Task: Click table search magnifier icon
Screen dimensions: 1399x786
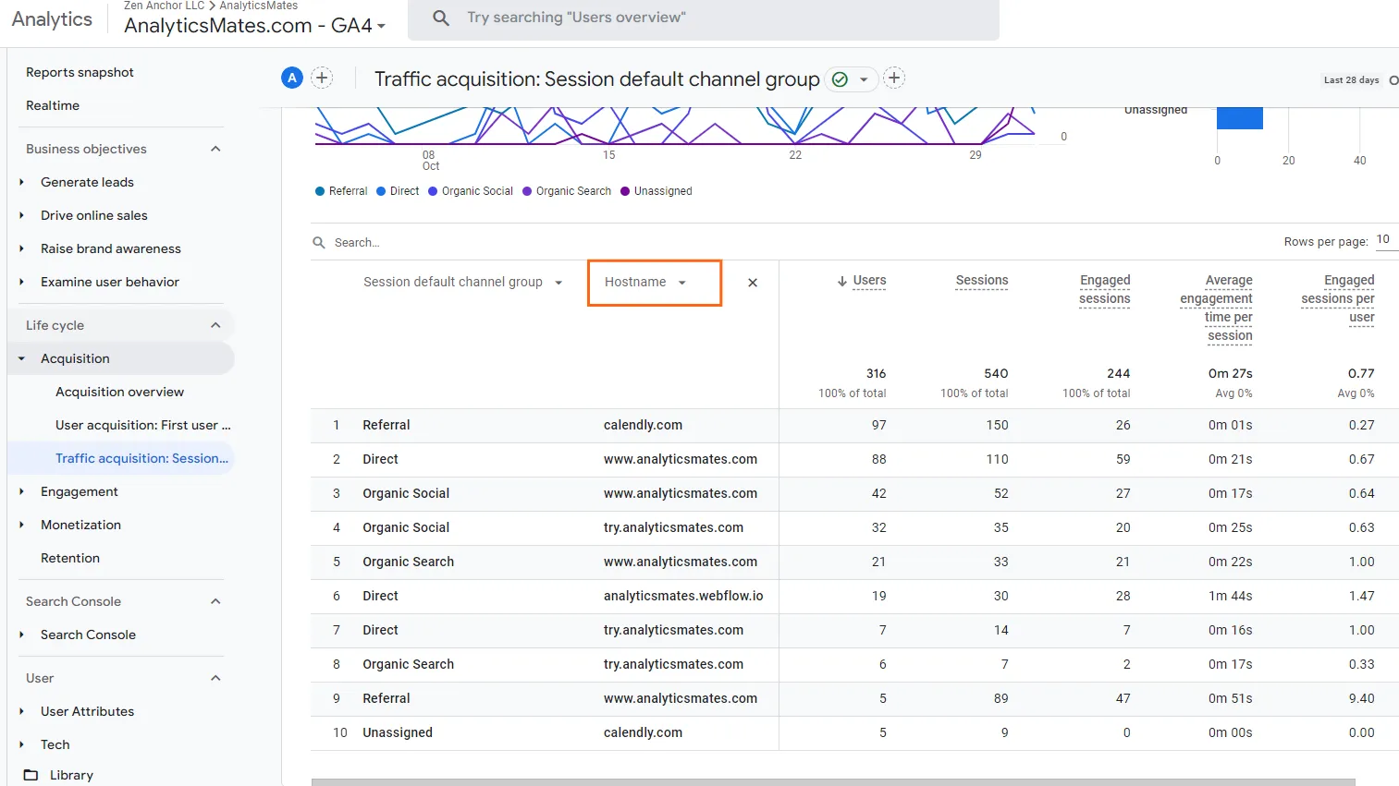Action: pyautogui.click(x=319, y=243)
